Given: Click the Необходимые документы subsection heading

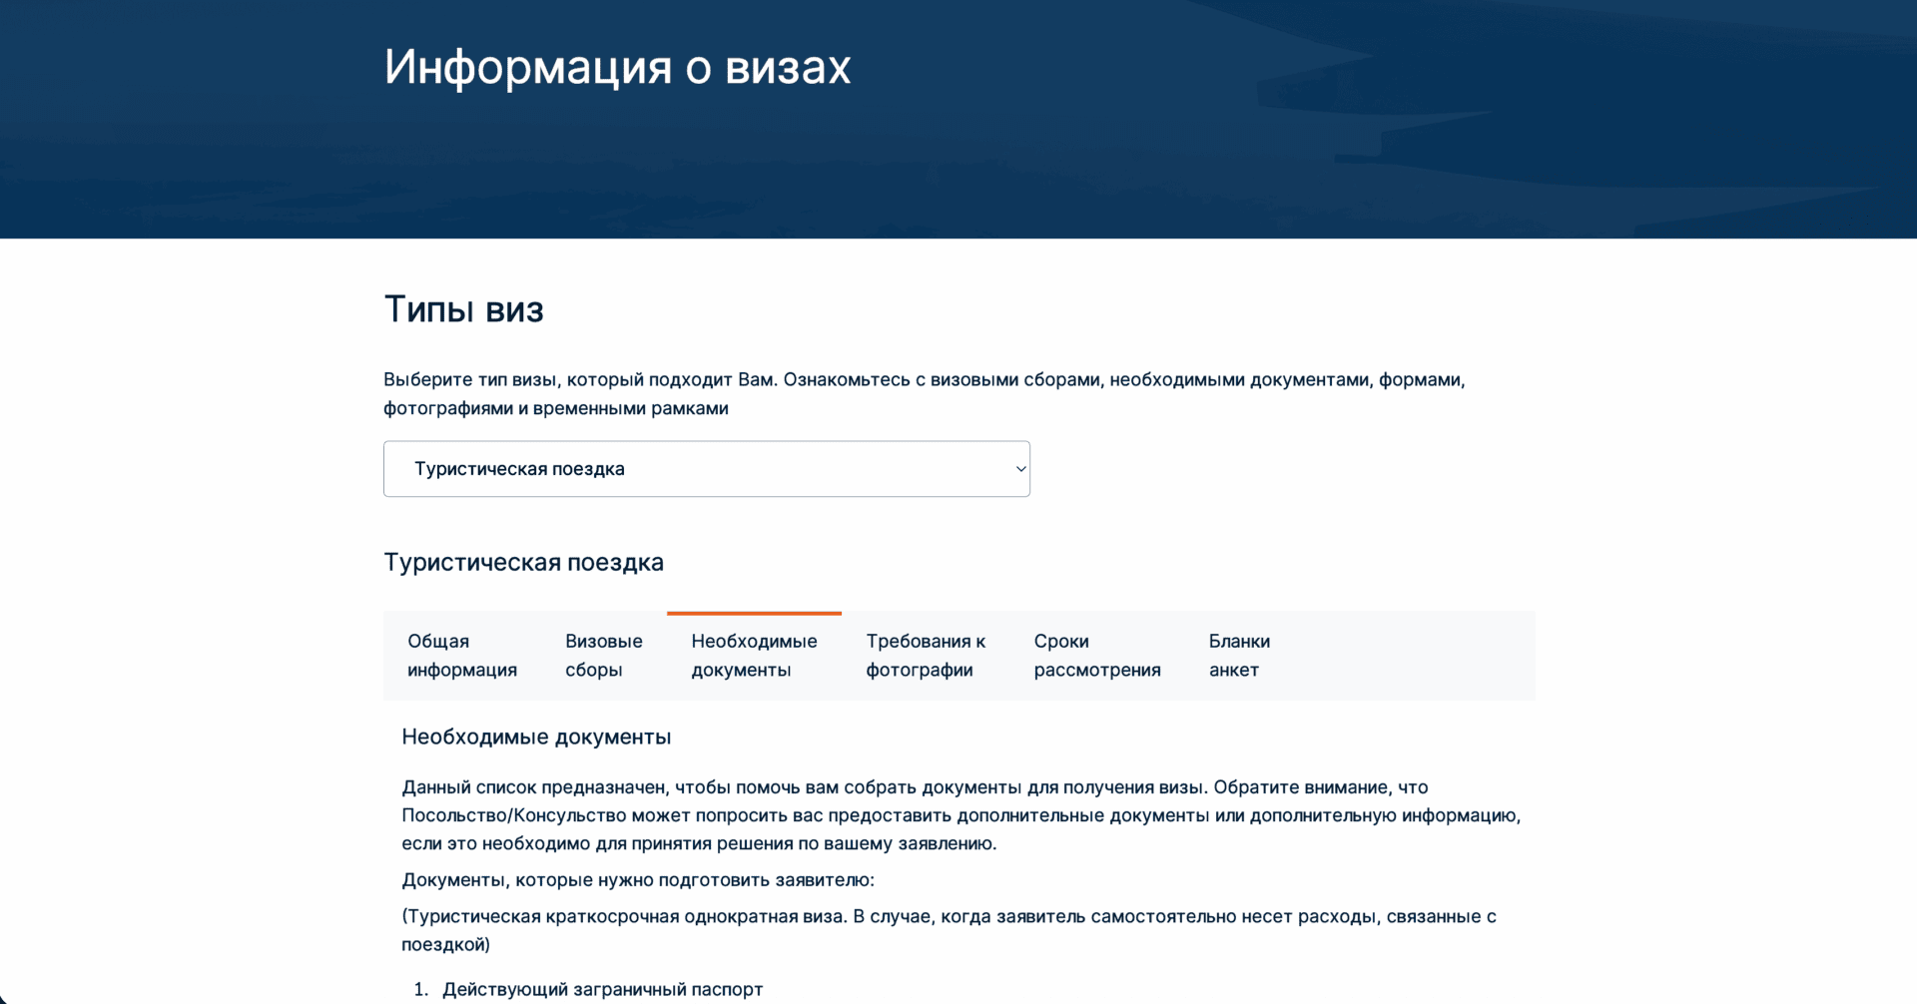Looking at the screenshot, I should point(536,737).
